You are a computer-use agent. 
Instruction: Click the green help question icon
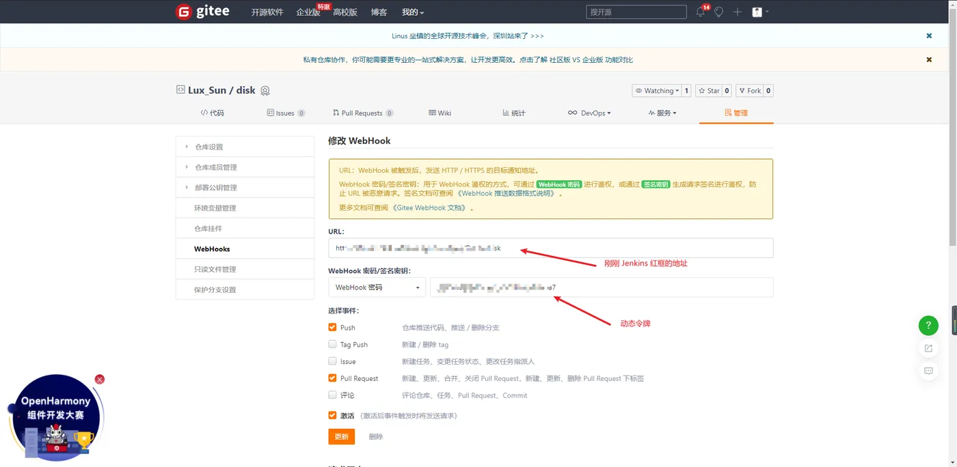point(928,325)
